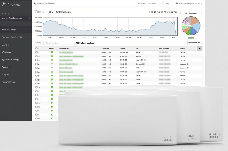Click the More » link under the pie chart
228x151 pixels.
tap(191, 38)
